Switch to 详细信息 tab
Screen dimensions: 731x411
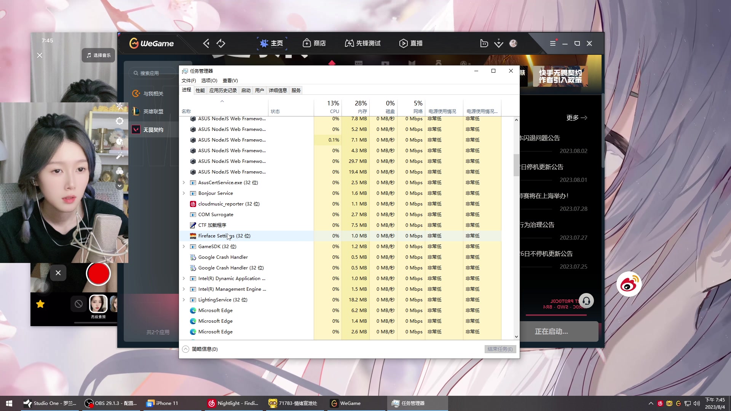pos(278,91)
